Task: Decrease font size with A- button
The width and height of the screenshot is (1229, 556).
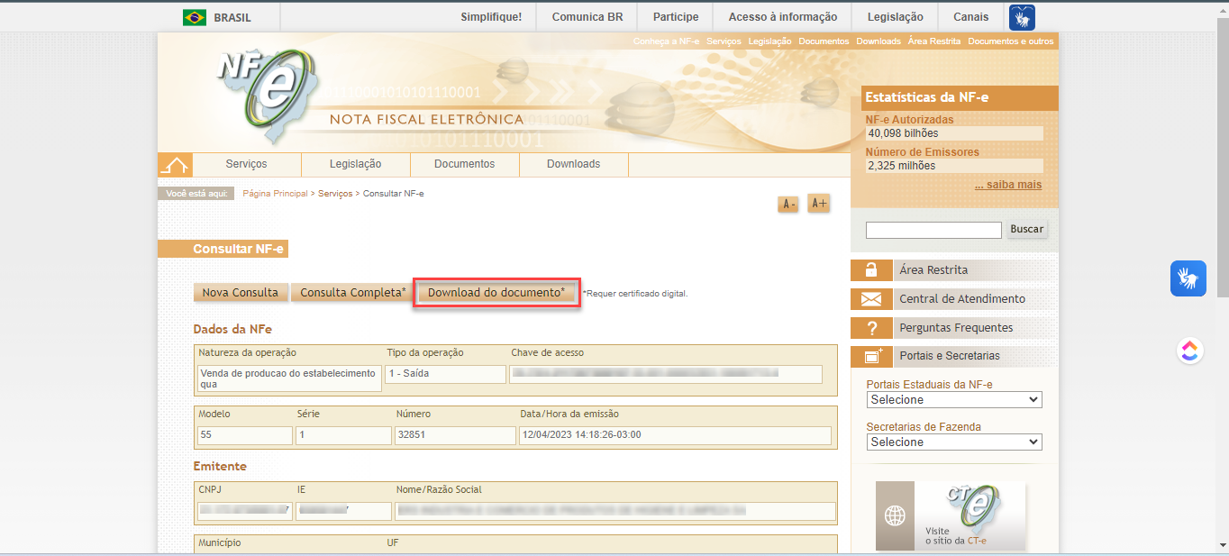Action: tap(788, 205)
